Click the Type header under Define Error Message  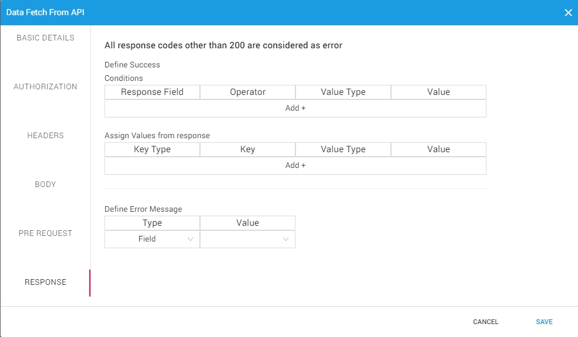point(152,223)
